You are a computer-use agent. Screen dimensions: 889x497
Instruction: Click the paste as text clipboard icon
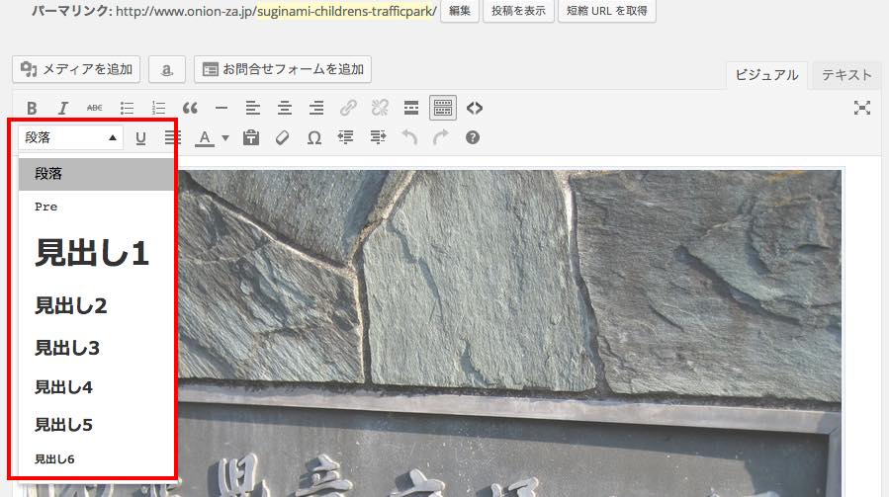coord(251,137)
